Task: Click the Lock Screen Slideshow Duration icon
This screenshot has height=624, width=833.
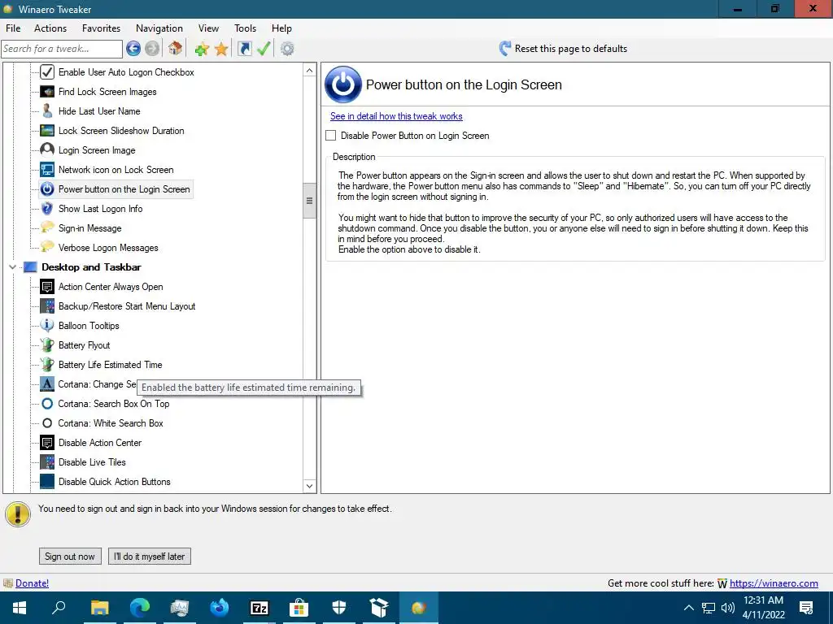Action: pyautogui.click(x=47, y=131)
